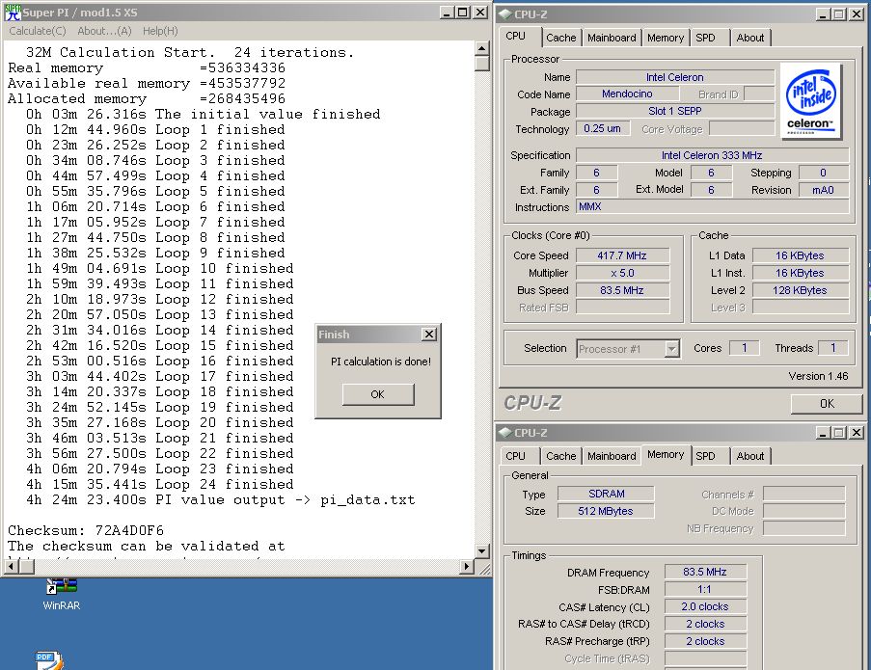Click Specification field Intel Celeron 333 MHz

pos(712,155)
